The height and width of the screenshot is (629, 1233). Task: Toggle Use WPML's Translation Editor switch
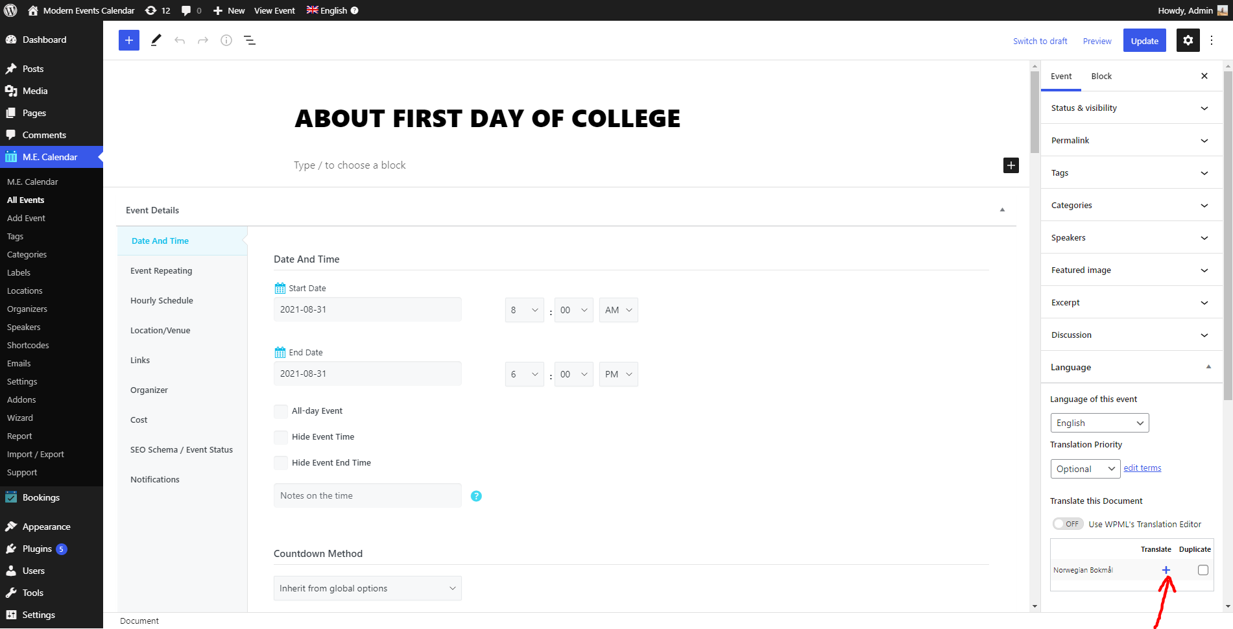(1068, 524)
